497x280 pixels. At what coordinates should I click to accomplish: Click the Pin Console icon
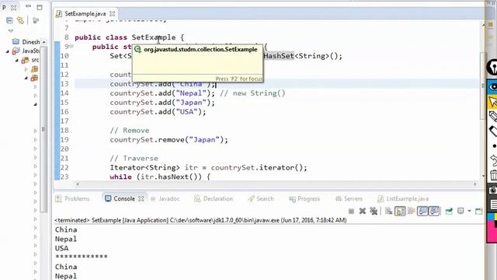click(x=449, y=211)
